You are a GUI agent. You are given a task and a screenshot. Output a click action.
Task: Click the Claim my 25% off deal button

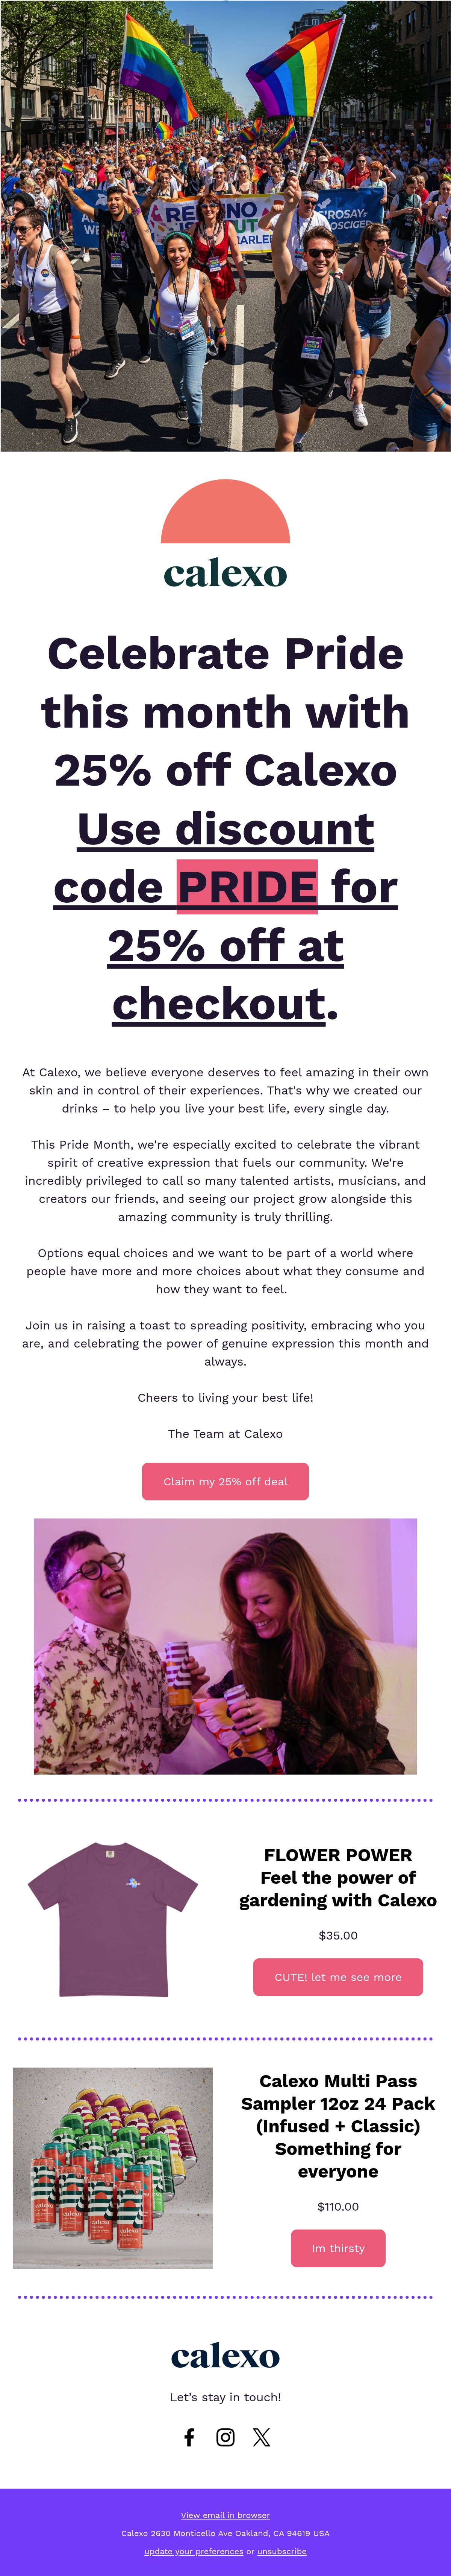(x=225, y=1481)
